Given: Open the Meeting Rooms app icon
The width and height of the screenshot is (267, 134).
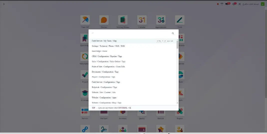Looking at the screenshot, I should [123, 20].
